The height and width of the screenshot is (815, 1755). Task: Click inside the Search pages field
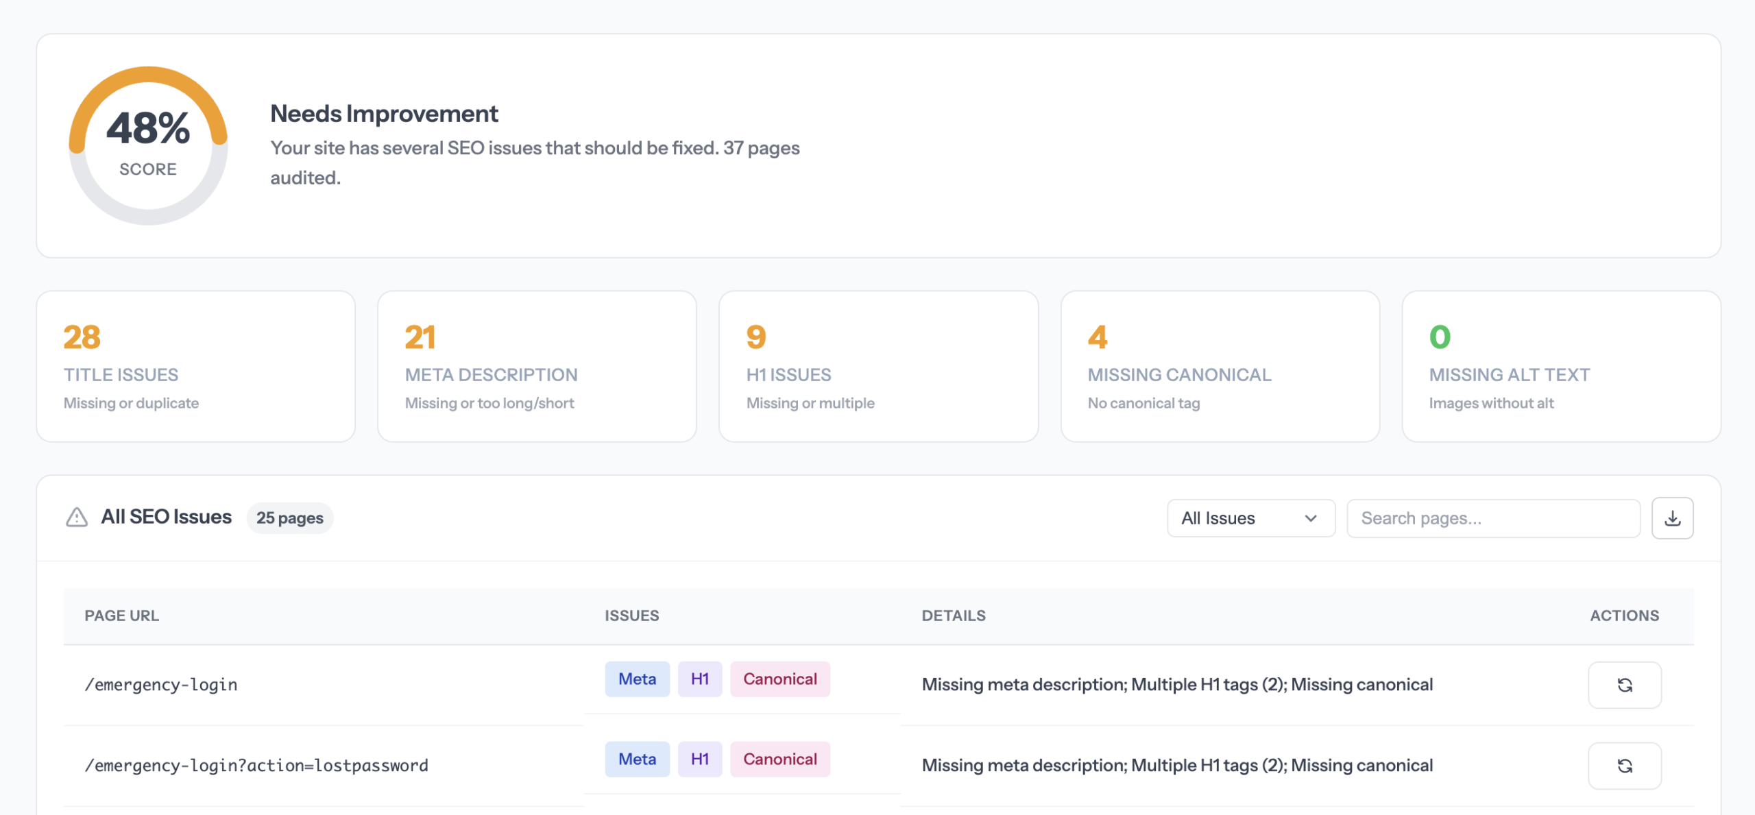click(x=1492, y=518)
